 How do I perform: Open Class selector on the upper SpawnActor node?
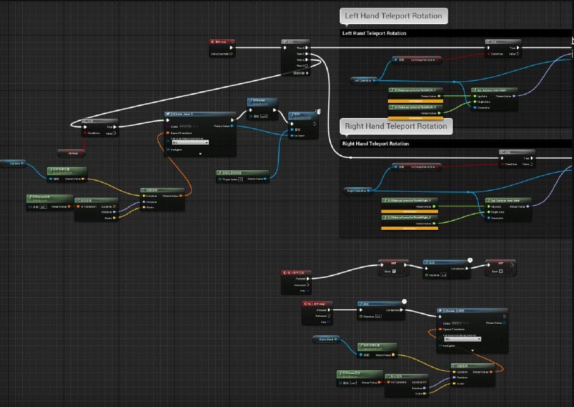189,126
